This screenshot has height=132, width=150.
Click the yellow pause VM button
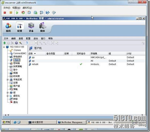[x=11, y=13]
